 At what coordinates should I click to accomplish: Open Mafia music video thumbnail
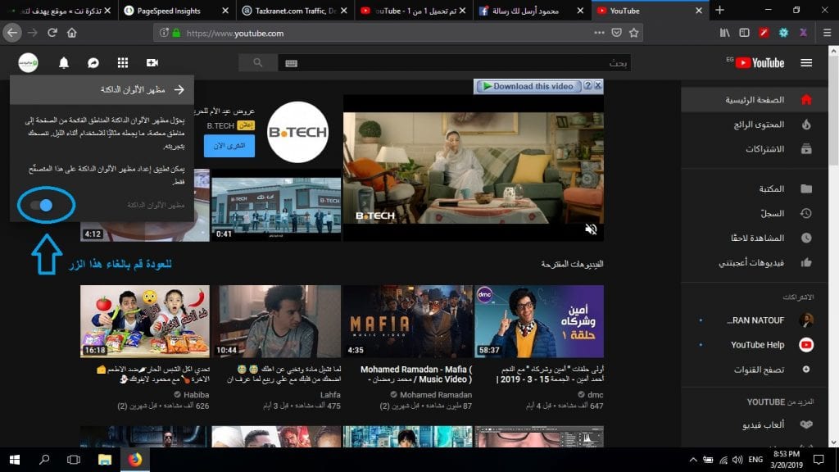(408, 321)
